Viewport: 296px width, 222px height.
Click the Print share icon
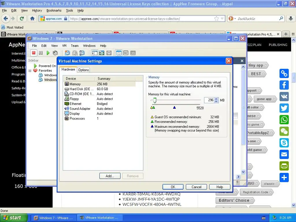[x=284, y=166]
